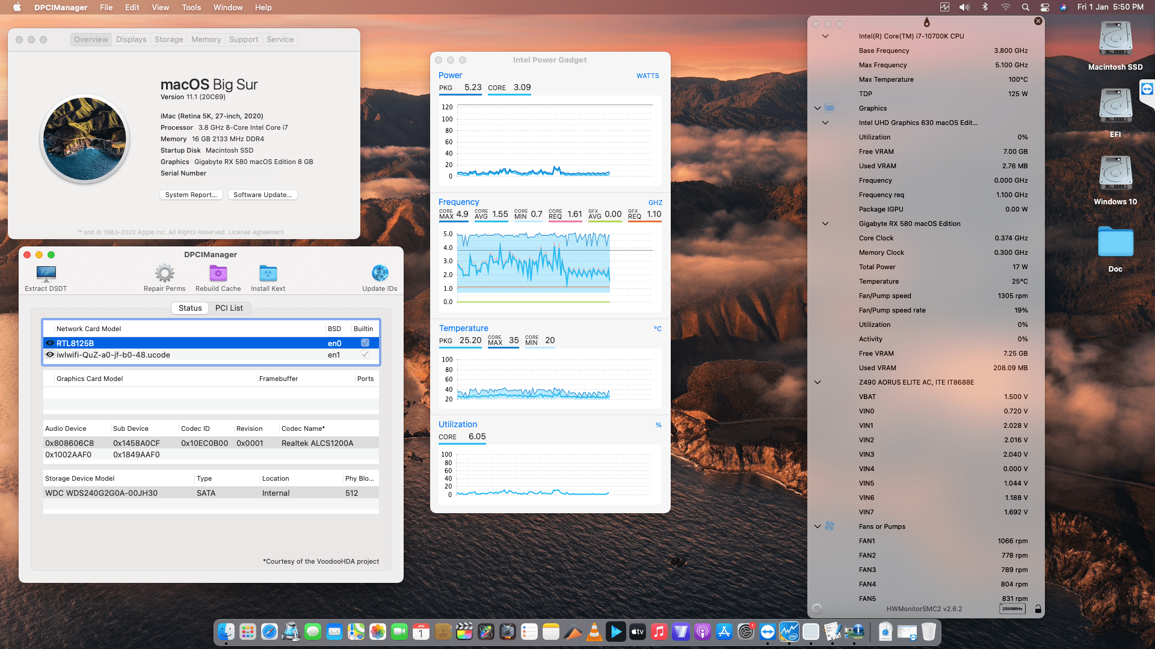This screenshot has width=1155, height=649.
Task: Click Extract DSDT icon in DPCIManager
Action: [46, 273]
